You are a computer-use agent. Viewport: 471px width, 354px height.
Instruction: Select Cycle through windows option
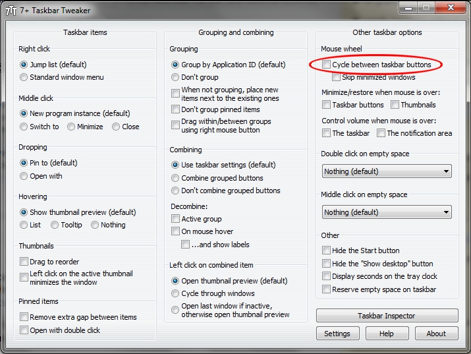coord(175,293)
